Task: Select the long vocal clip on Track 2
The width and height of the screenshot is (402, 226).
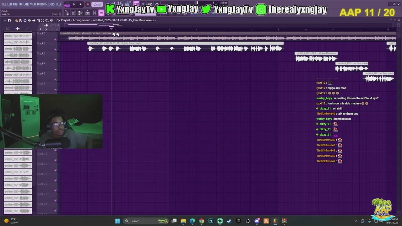Action: [x=185, y=47]
